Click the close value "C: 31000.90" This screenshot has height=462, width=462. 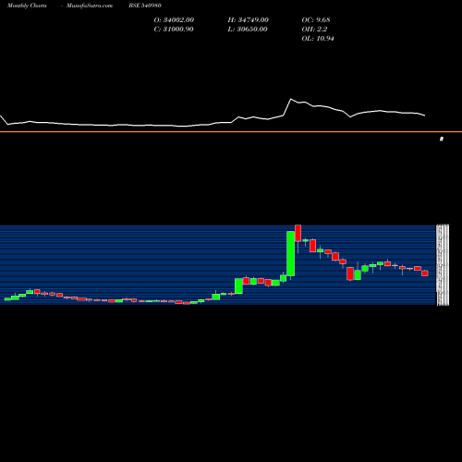174,29
